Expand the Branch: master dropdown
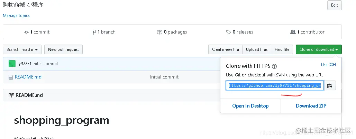 [22, 49]
